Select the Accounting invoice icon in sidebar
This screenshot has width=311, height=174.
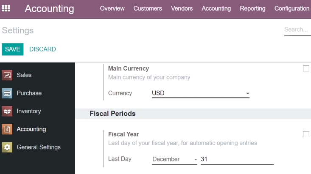pyautogui.click(x=7, y=129)
